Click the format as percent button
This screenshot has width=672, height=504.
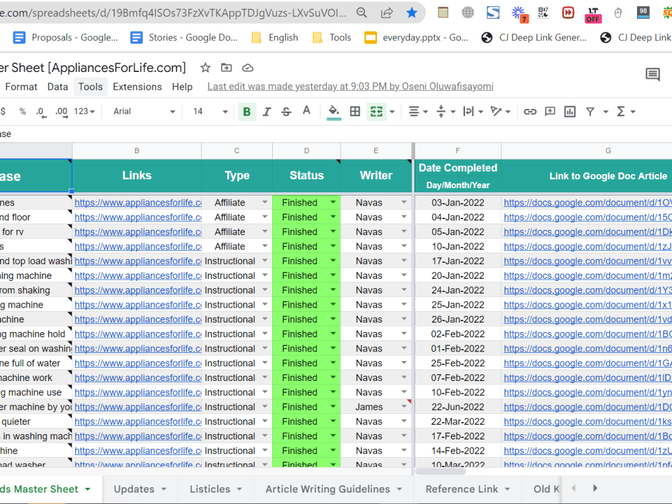click(x=23, y=112)
